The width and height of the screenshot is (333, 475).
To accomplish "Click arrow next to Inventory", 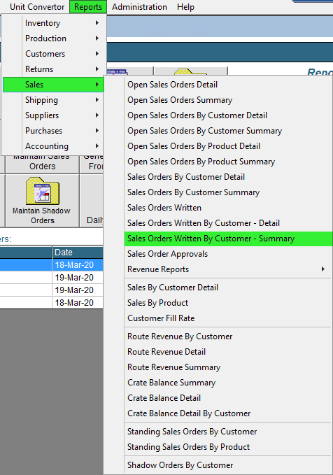I will 97,22.
